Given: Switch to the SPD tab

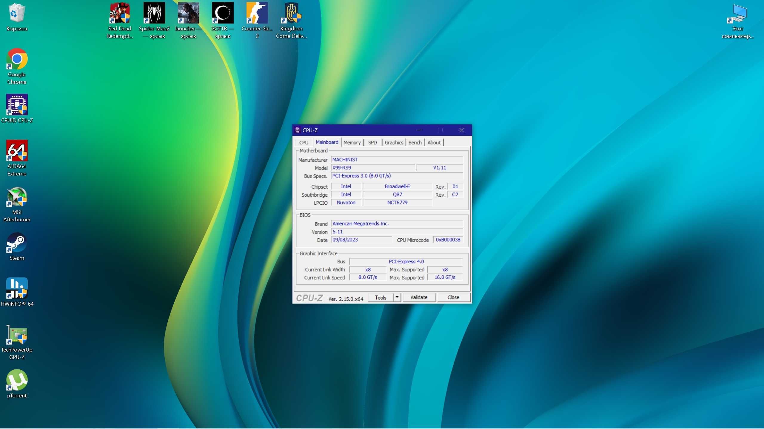Looking at the screenshot, I should (372, 143).
